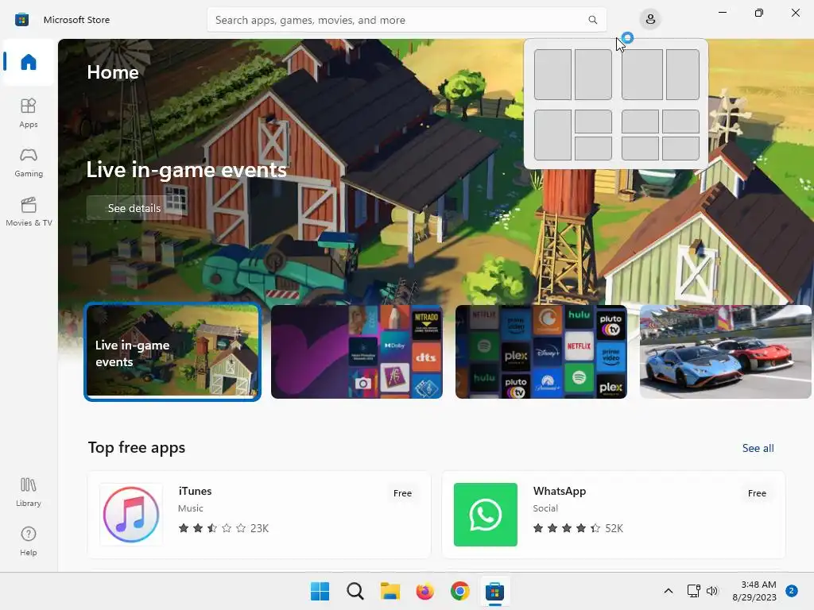Click See details button

point(134,208)
